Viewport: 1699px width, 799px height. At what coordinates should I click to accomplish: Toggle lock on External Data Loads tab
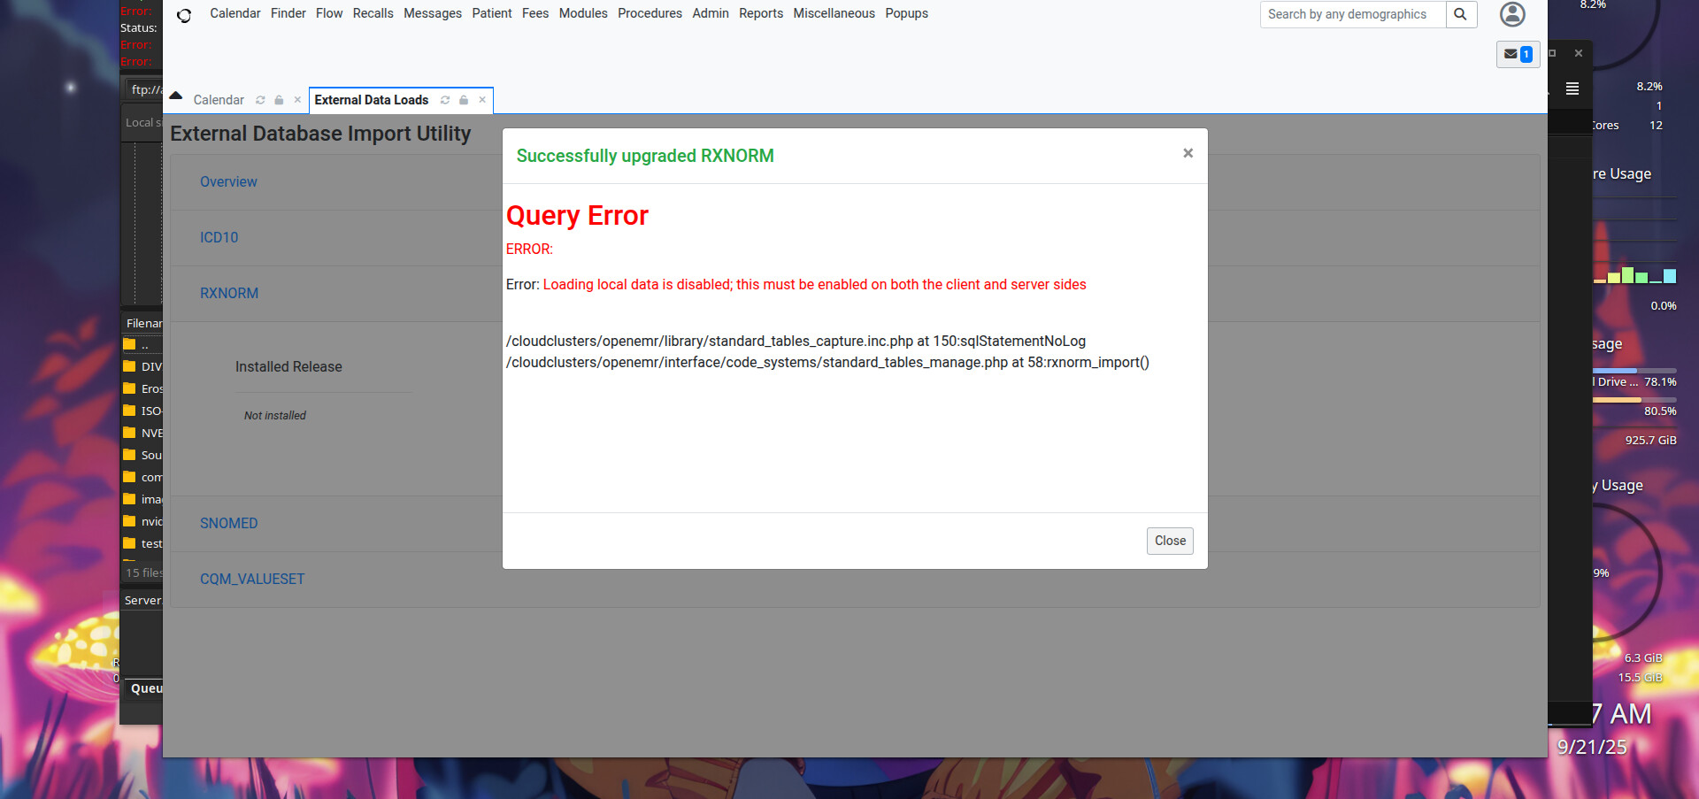click(x=464, y=100)
